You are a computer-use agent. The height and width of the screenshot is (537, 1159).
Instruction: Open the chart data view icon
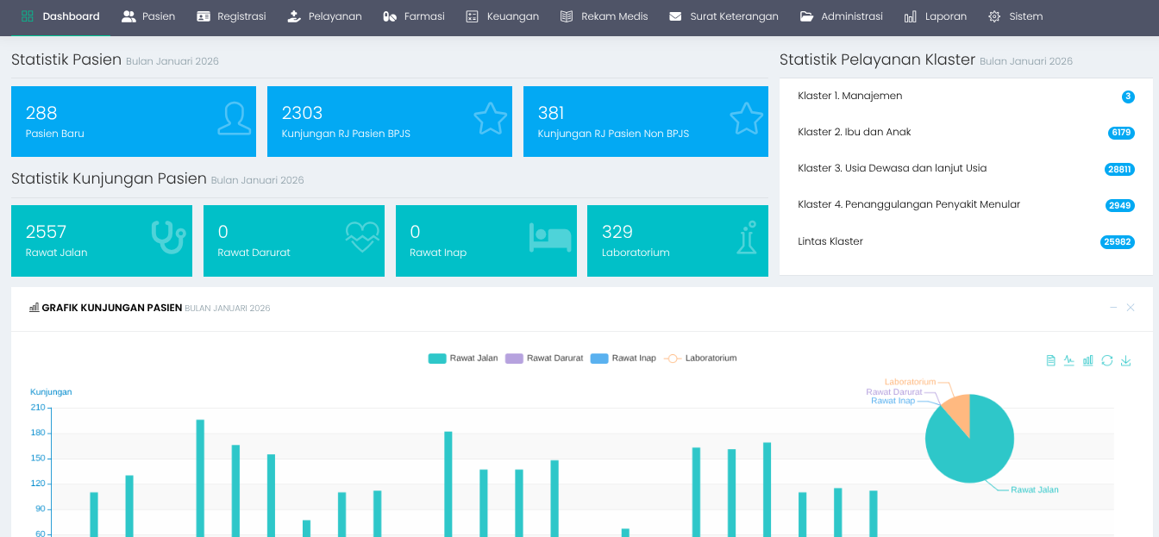coord(1050,361)
